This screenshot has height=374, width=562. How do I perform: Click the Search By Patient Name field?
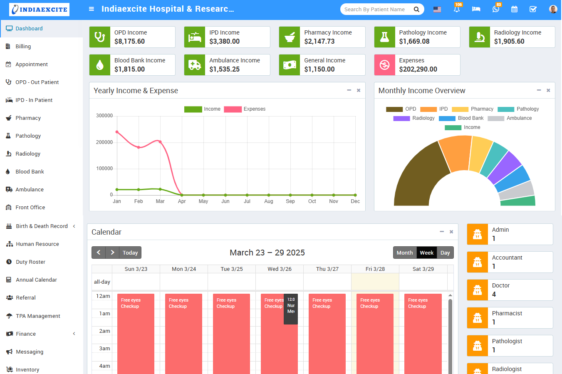374,9
